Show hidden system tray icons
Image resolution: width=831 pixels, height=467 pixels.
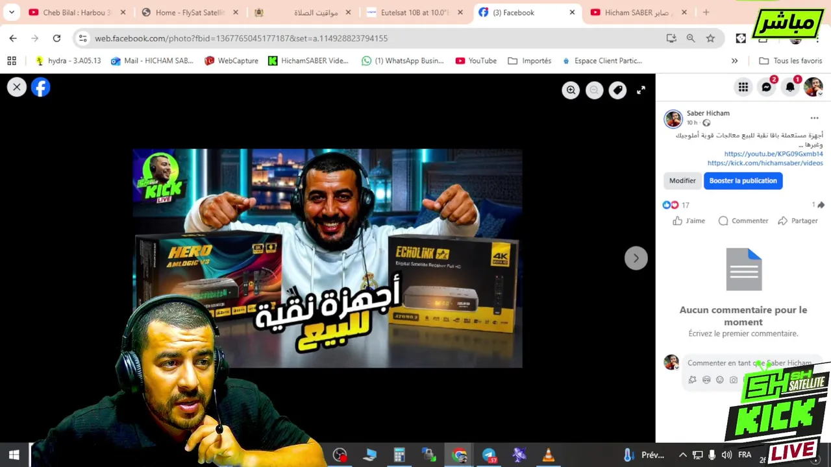tap(682, 455)
